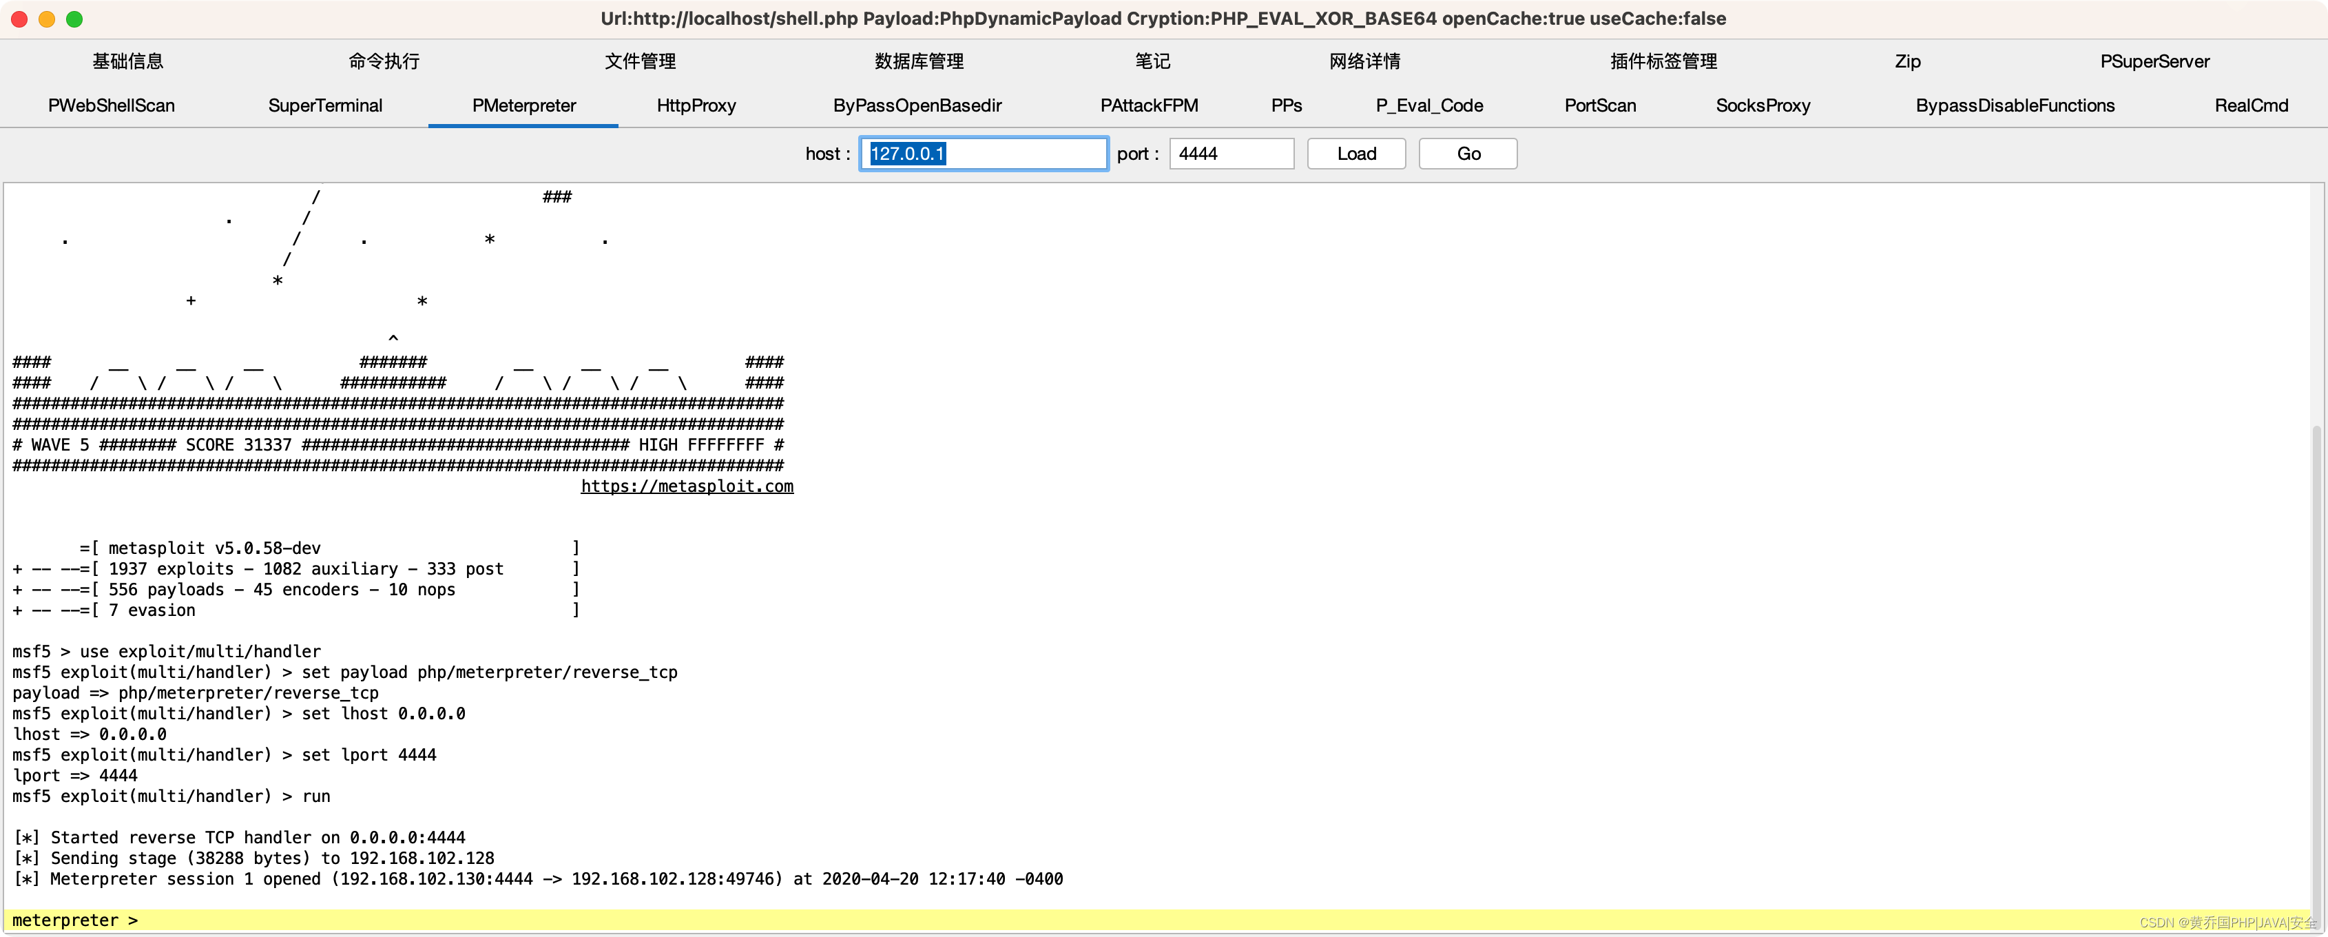Open the 文件管理 tab
The height and width of the screenshot is (937, 2328).
pyautogui.click(x=640, y=61)
